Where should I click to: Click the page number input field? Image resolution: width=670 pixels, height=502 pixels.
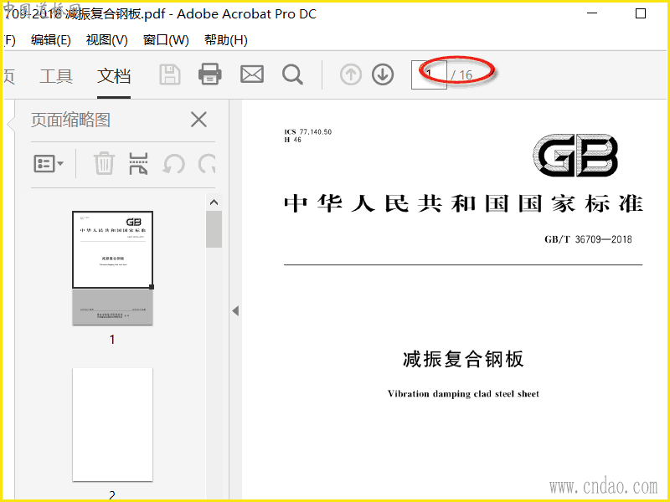429,74
